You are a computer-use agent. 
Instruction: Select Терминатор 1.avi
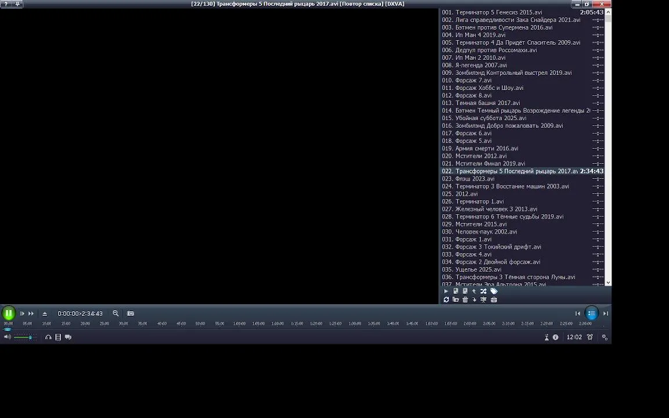(523, 201)
